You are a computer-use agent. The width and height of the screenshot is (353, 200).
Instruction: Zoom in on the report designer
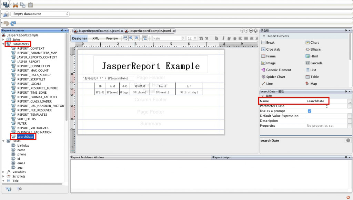coord(131,38)
